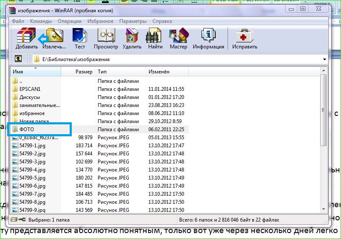This screenshot has height=239, width=341.
Task: Select file 54799-2.jpg
Action: coord(32,154)
